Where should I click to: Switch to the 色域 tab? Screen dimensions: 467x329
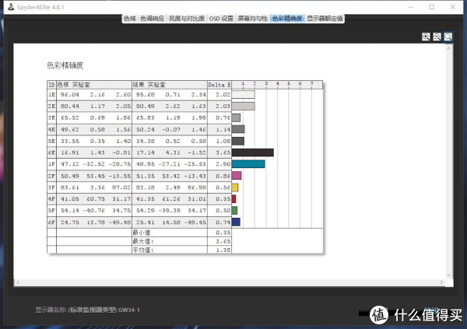tap(130, 19)
